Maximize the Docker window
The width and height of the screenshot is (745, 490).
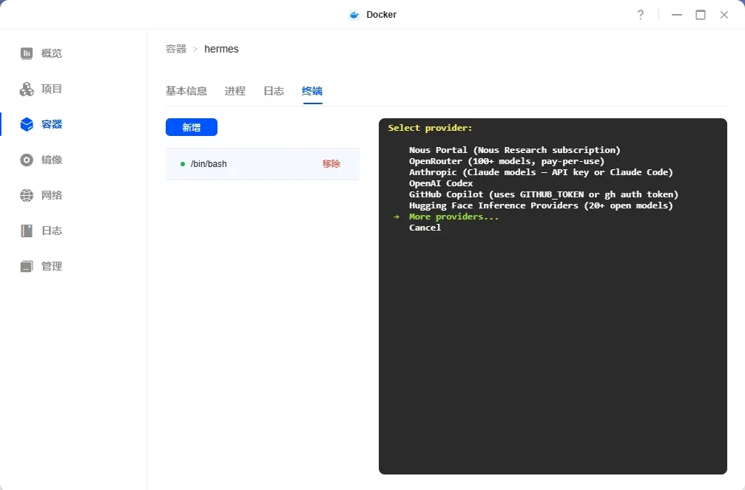click(x=700, y=15)
